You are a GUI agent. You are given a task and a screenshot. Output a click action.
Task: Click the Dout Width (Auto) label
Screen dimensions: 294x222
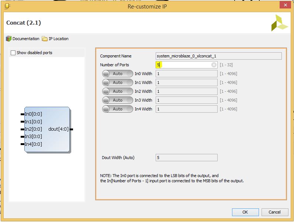118,158
